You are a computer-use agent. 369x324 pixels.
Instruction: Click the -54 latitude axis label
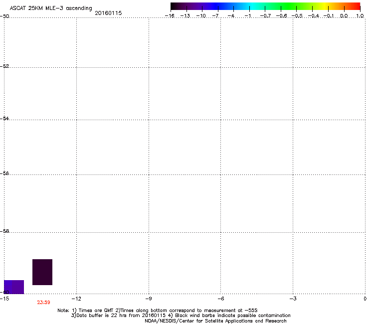pos(4,118)
